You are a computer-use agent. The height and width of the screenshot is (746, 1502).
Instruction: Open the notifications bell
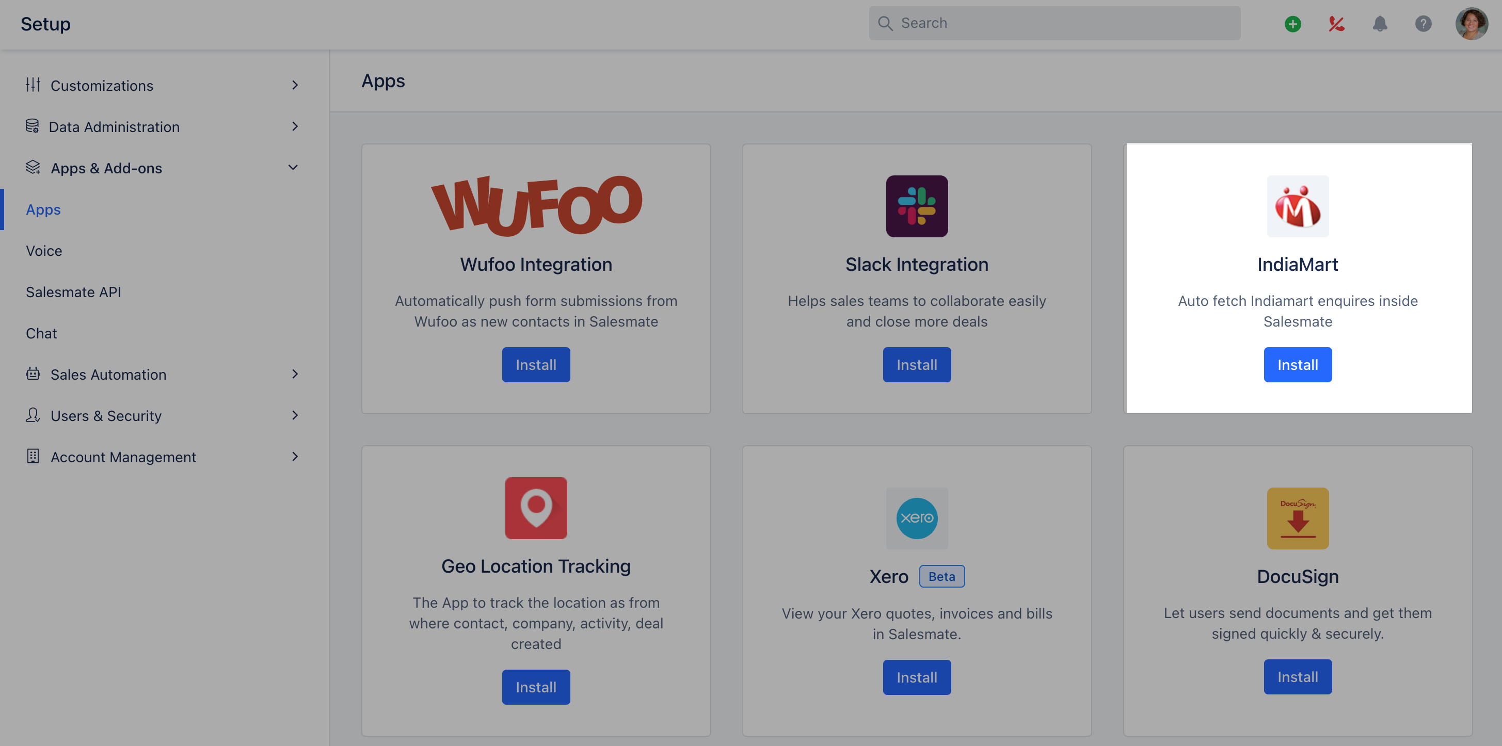[x=1380, y=24]
